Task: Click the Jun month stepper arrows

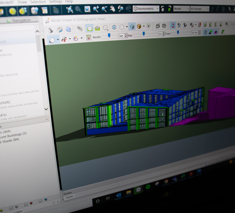Action: [x=126, y=35]
